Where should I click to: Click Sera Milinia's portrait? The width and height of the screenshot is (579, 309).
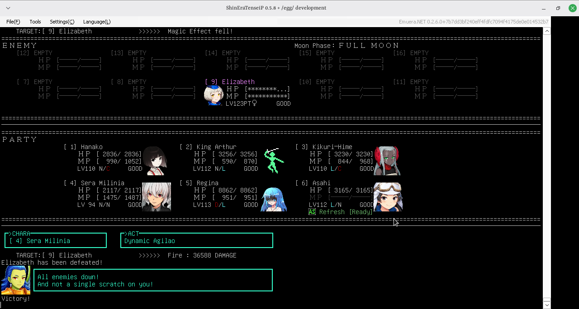click(157, 197)
